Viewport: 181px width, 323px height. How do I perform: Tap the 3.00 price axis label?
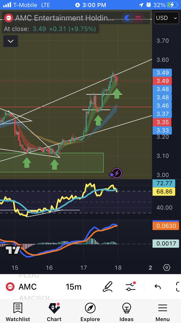tap(162, 175)
